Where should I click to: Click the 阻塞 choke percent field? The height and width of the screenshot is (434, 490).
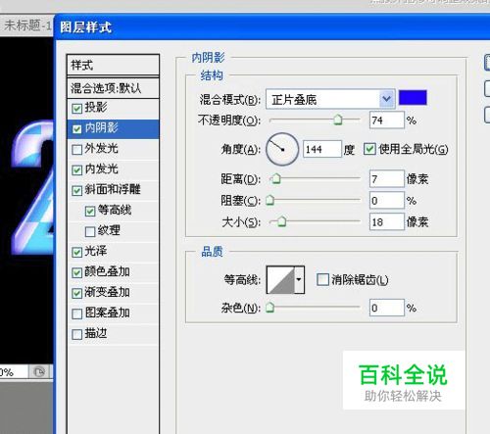(x=387, y=200)
